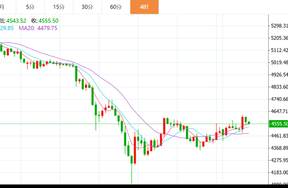Click the 收:4555.50 closing price readout

45,21
